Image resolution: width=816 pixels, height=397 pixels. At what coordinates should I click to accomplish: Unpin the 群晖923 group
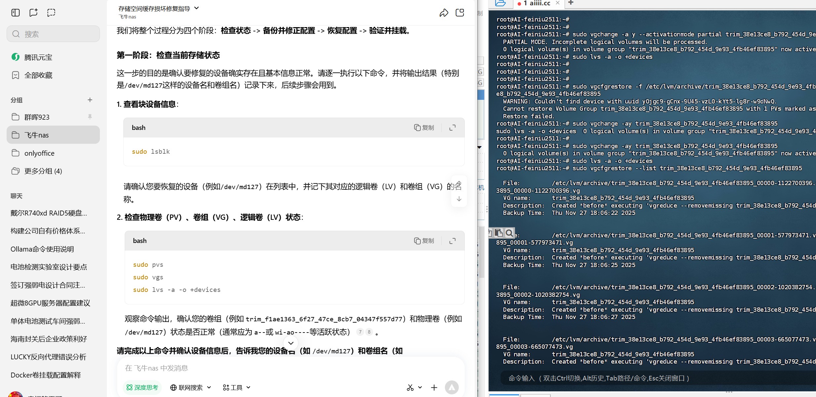[89, 117]
